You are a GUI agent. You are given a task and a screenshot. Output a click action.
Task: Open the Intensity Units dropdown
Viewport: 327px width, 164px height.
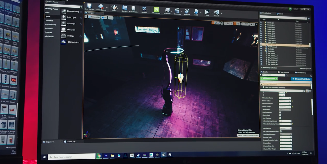pyautogui.click(x=286, y=128)
